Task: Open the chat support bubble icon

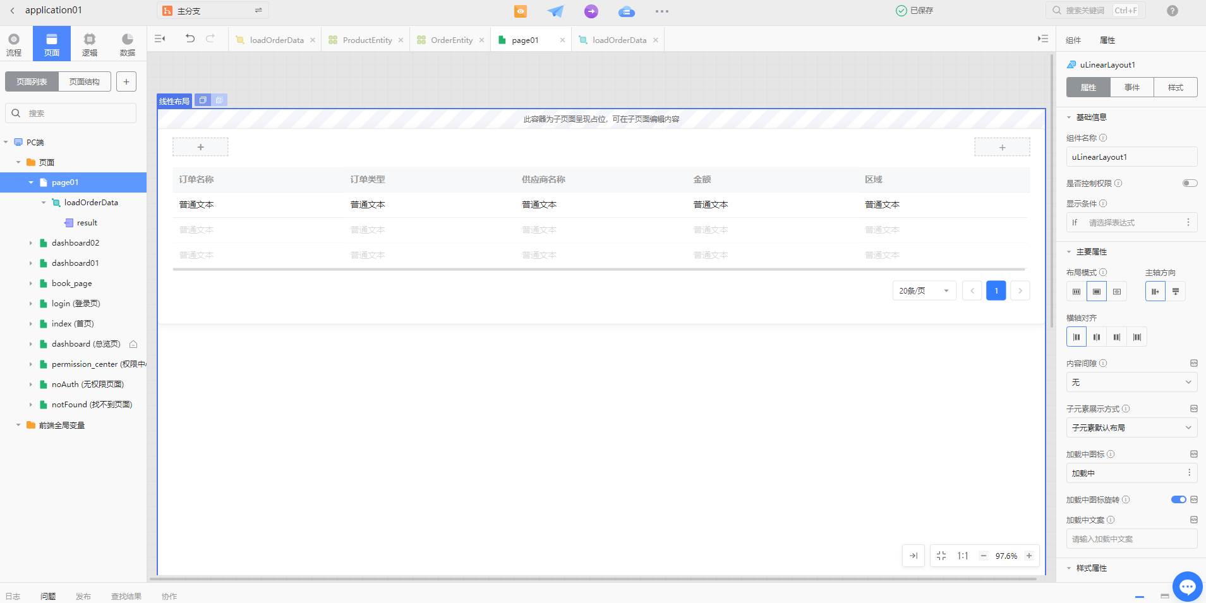Action: click(x=1188, y=587)
